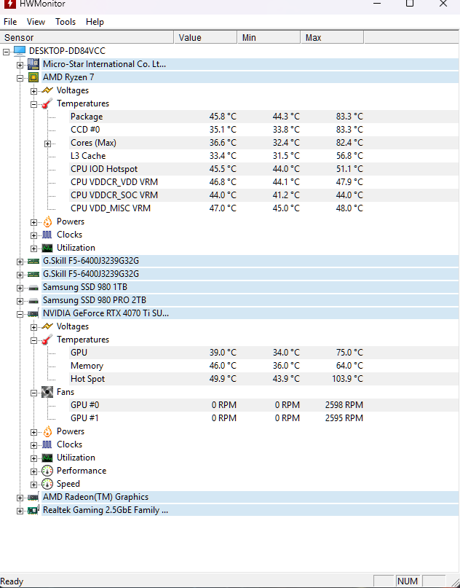The height and width of the screenshot is (588, 460).
Task: Click the Min column header
Action: coord(269,37)
